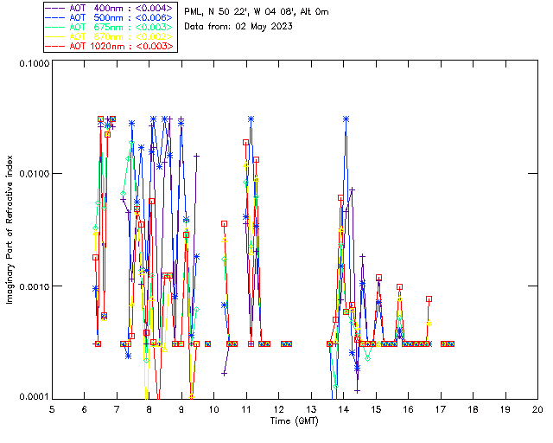Click the x-axis tick label 14

tap(344, 409)
